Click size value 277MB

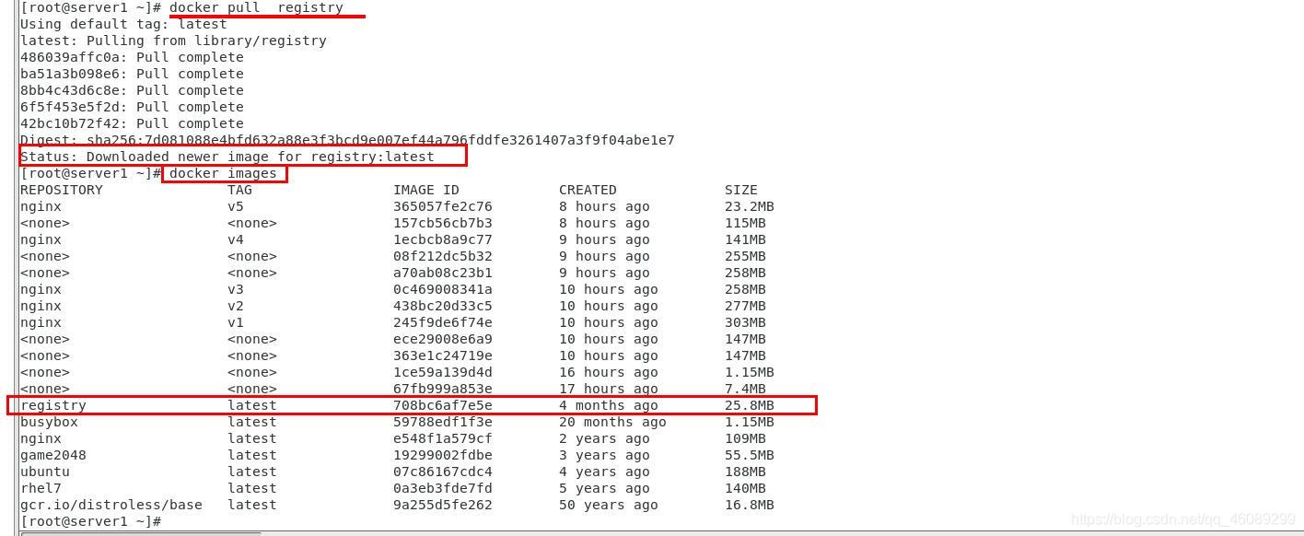tap(745, 306)
